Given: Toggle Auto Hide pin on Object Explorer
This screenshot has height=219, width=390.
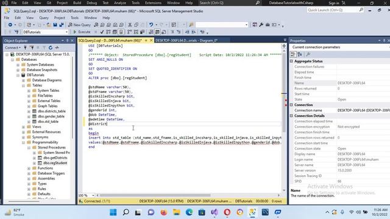Looking at the screenshot, I should tap(67, 41).
